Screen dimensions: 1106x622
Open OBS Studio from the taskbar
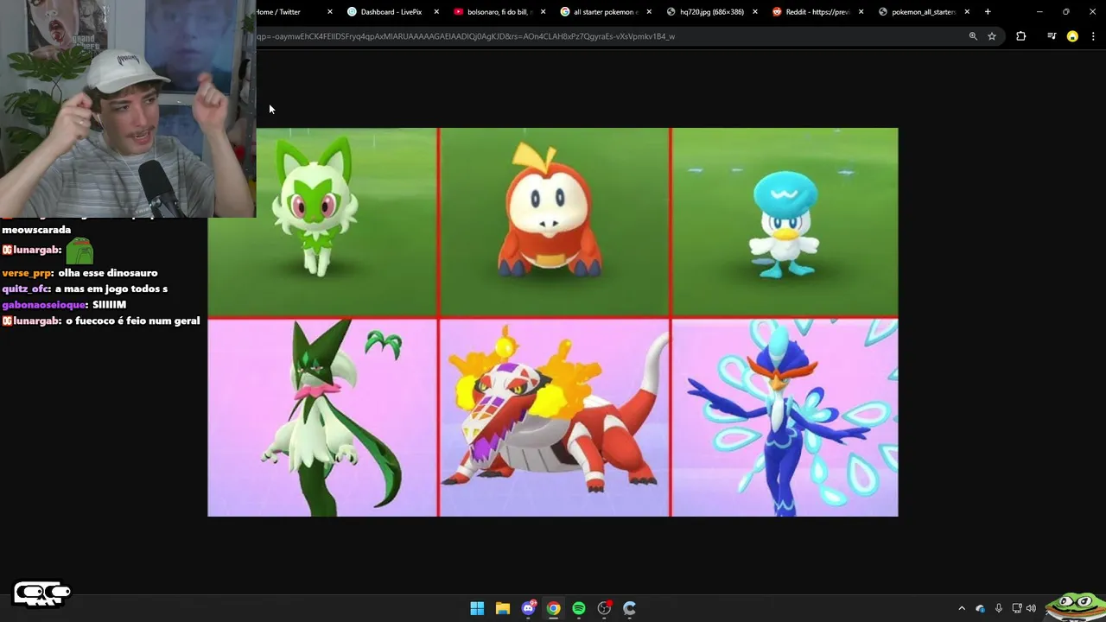click(x=604, y=608)
